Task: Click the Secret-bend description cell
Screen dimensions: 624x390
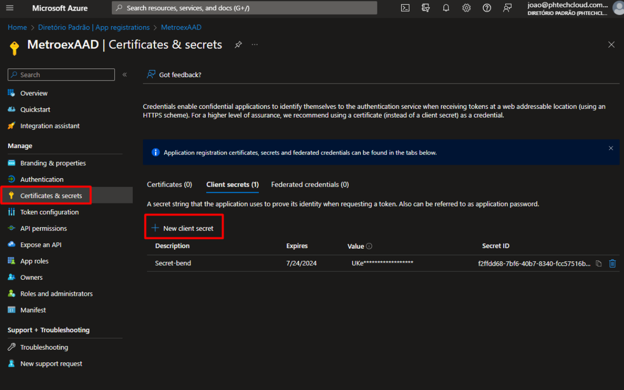Action: (x=173, y=263)
